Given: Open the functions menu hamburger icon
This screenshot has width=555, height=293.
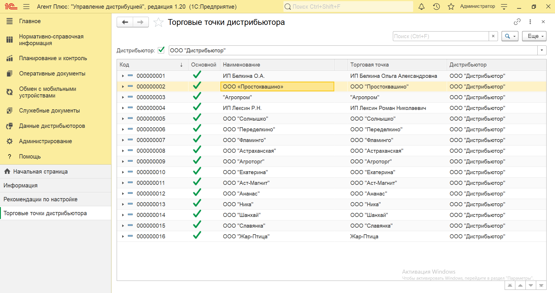Looking at the screenshot, I should tap(26, 6).
